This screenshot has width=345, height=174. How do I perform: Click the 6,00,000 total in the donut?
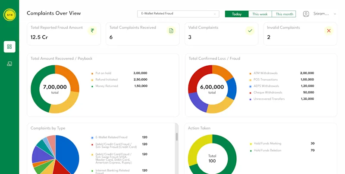tap(212, 87)
